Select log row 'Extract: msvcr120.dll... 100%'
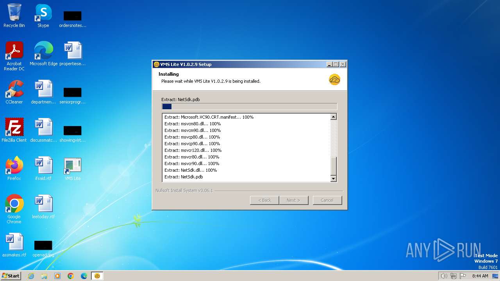 (x=246, y=150)
